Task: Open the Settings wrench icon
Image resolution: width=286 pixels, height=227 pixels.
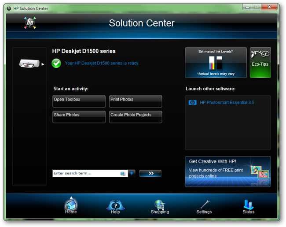Action: click(204, 207)
